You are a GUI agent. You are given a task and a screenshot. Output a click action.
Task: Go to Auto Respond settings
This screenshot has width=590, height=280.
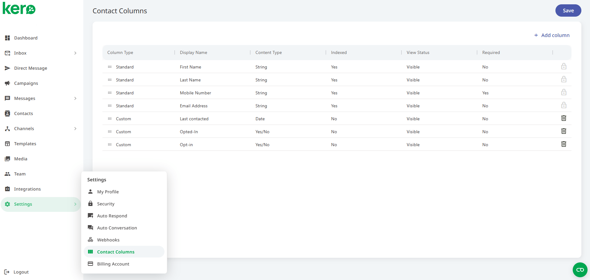124,216
